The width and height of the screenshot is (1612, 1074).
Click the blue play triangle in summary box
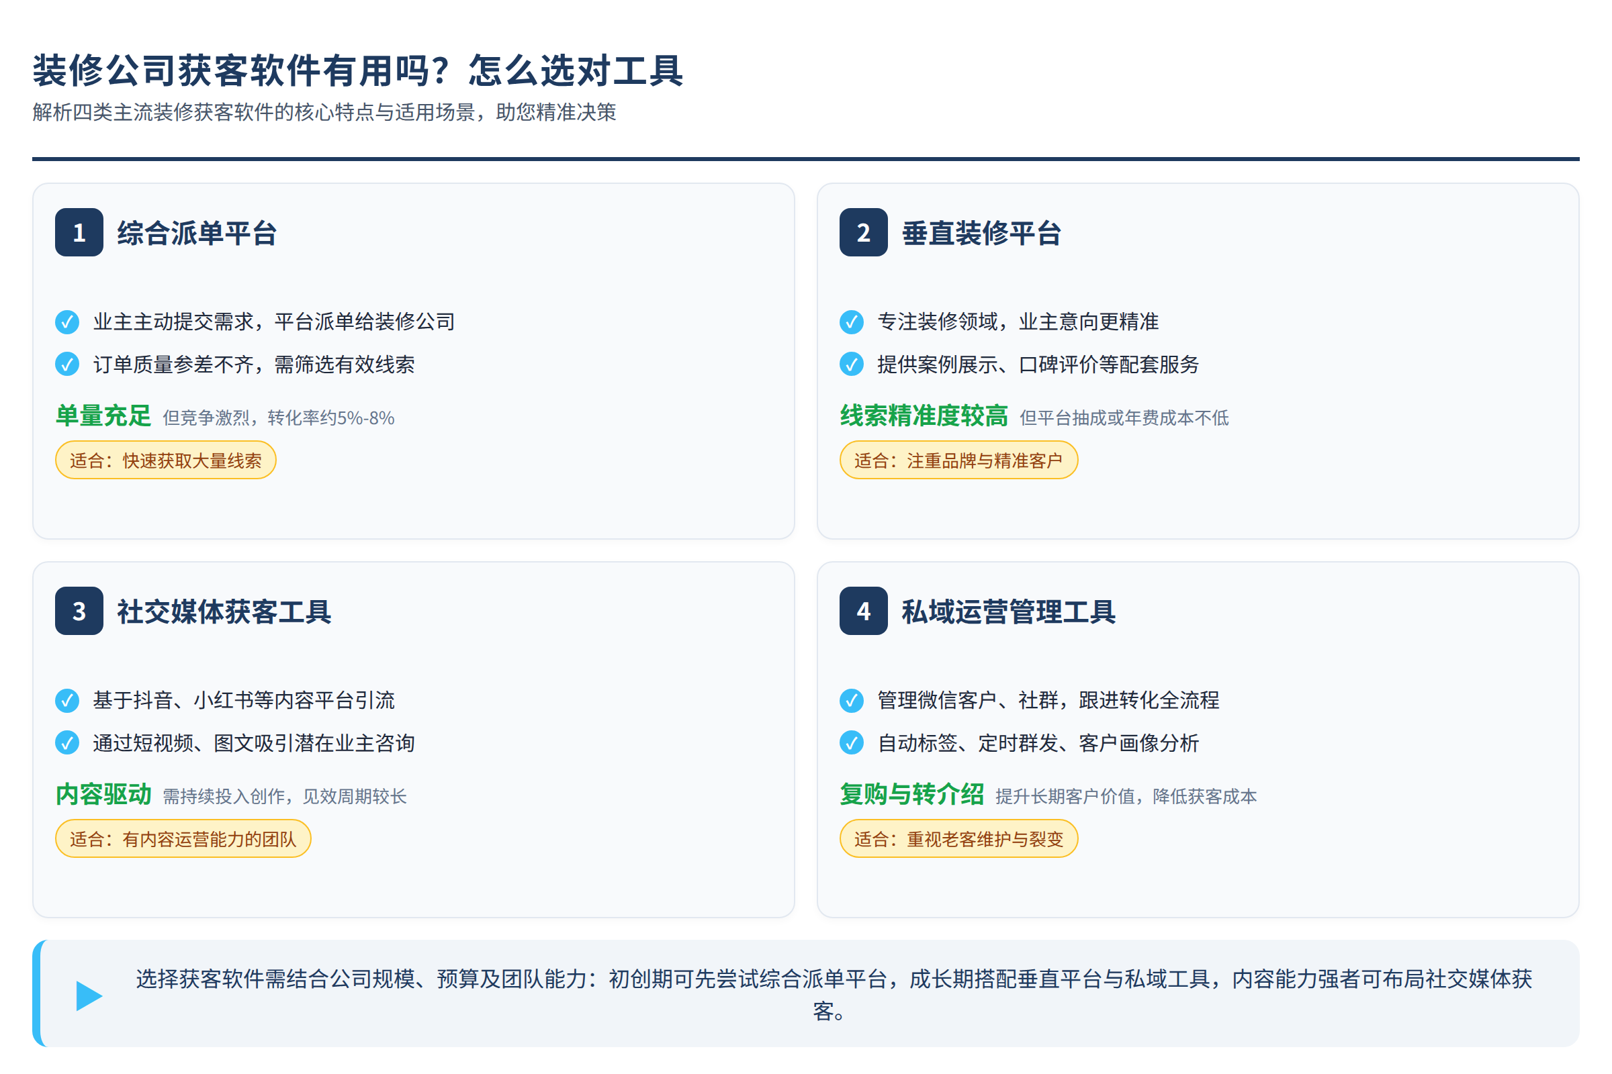point(89,996)
